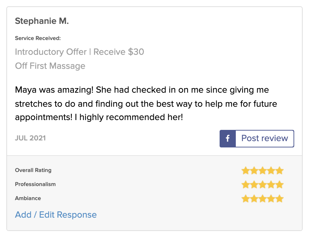
Task: Click the Professionalism label
Action: click(x=35, y=184)
